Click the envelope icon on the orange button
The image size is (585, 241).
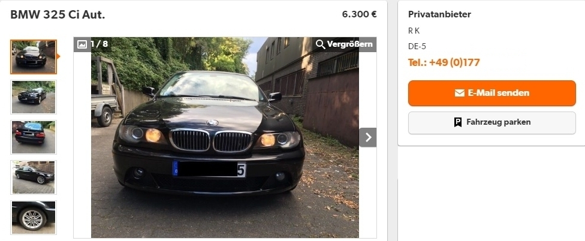coord(460,93)
